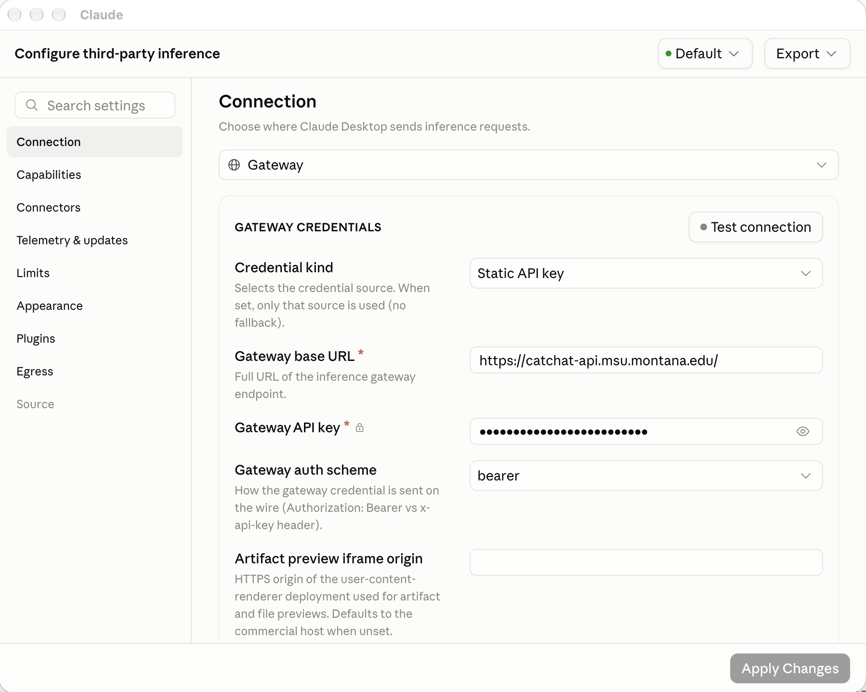Click the chevron in the bearer field
Image resolution: width=866 pixels, height=692 pixels.
[806, 476]
